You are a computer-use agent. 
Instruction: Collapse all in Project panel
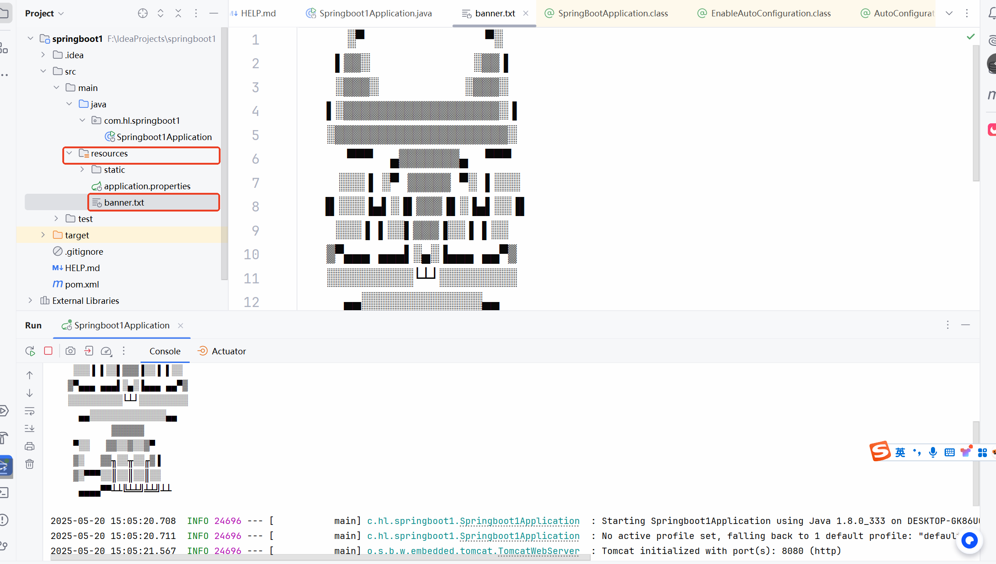pyautogui.click(x=178, y=13)
